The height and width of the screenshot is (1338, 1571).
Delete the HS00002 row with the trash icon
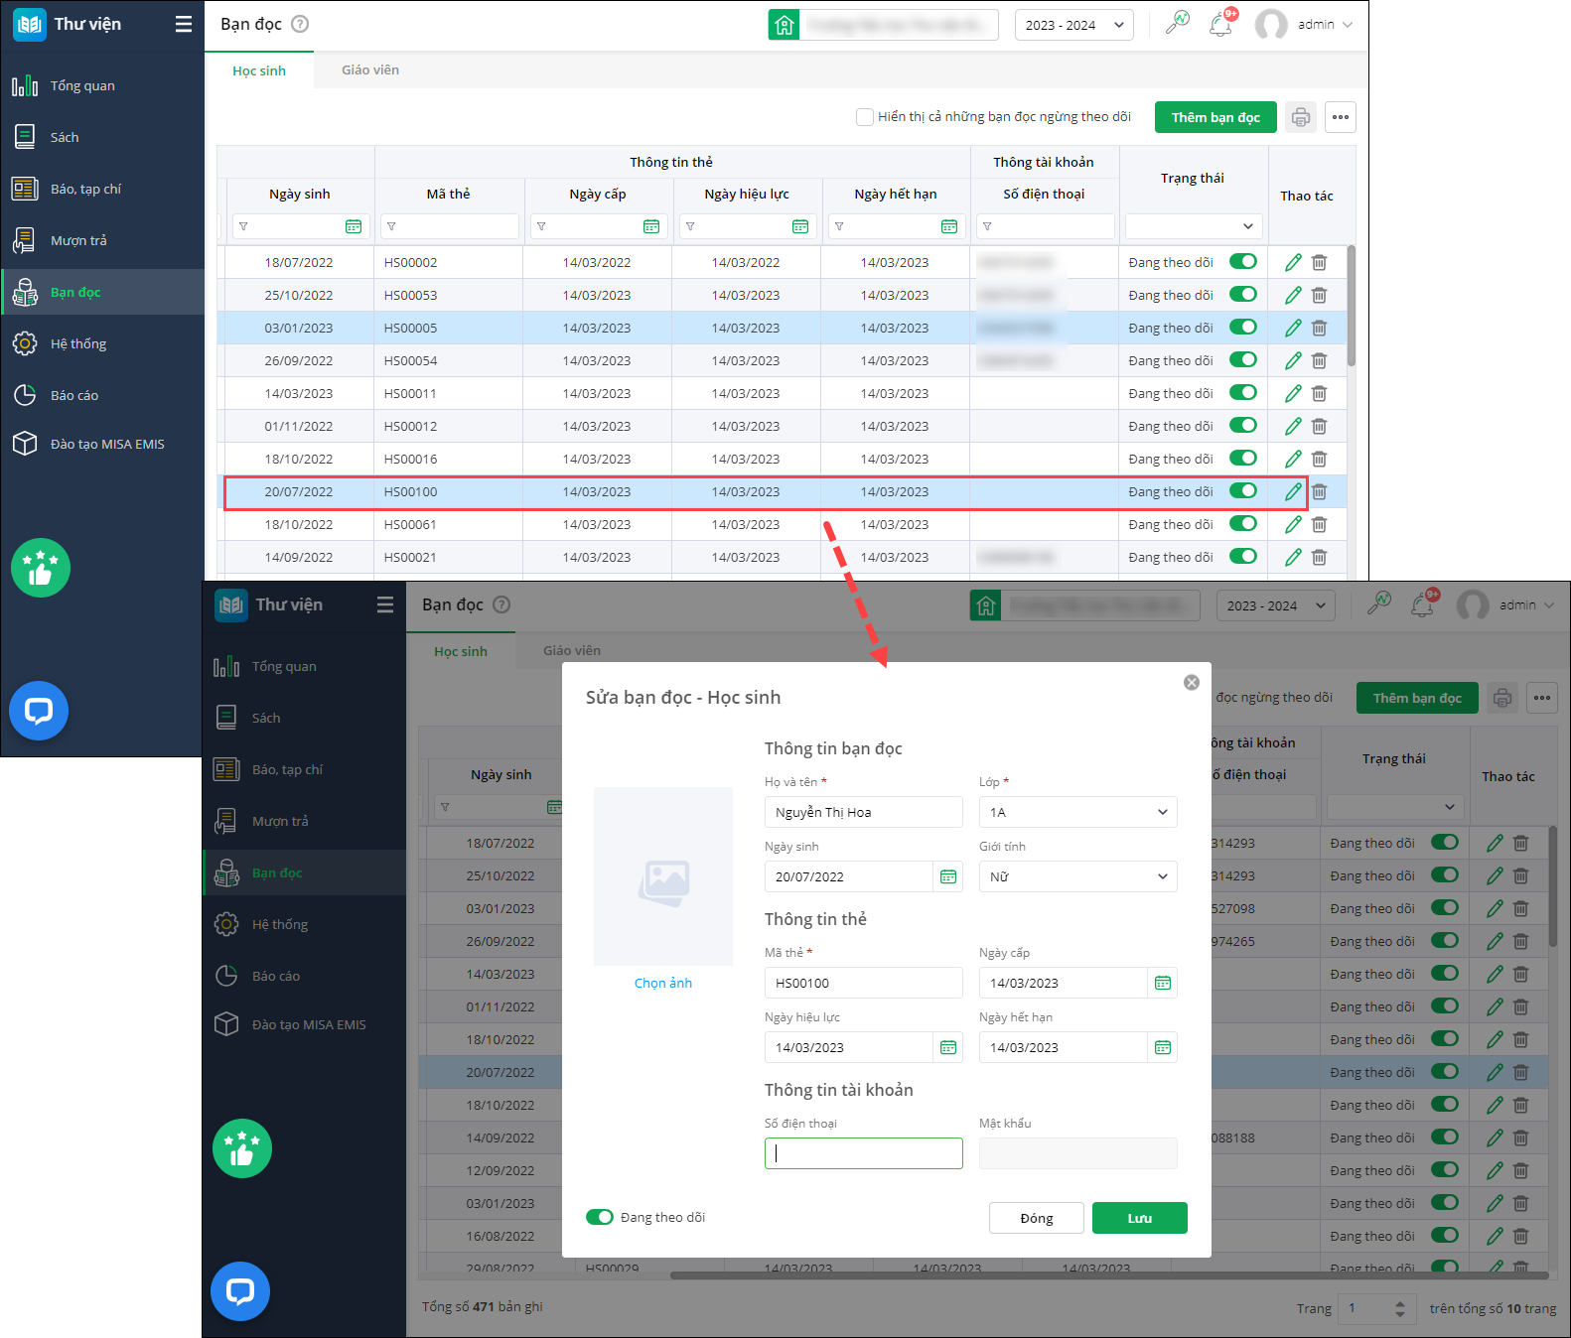click(1319, 262)
